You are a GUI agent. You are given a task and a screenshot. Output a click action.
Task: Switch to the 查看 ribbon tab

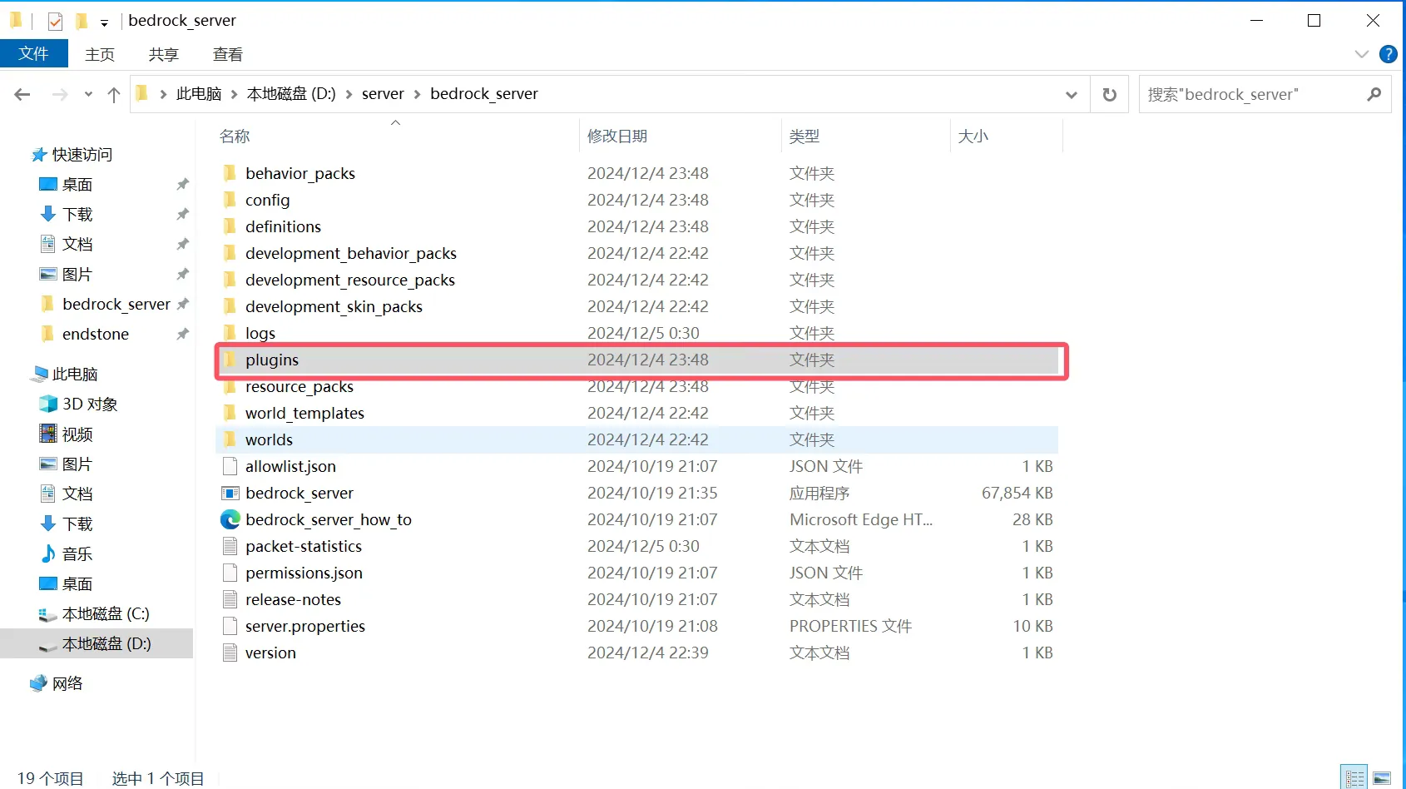(227, 55)
